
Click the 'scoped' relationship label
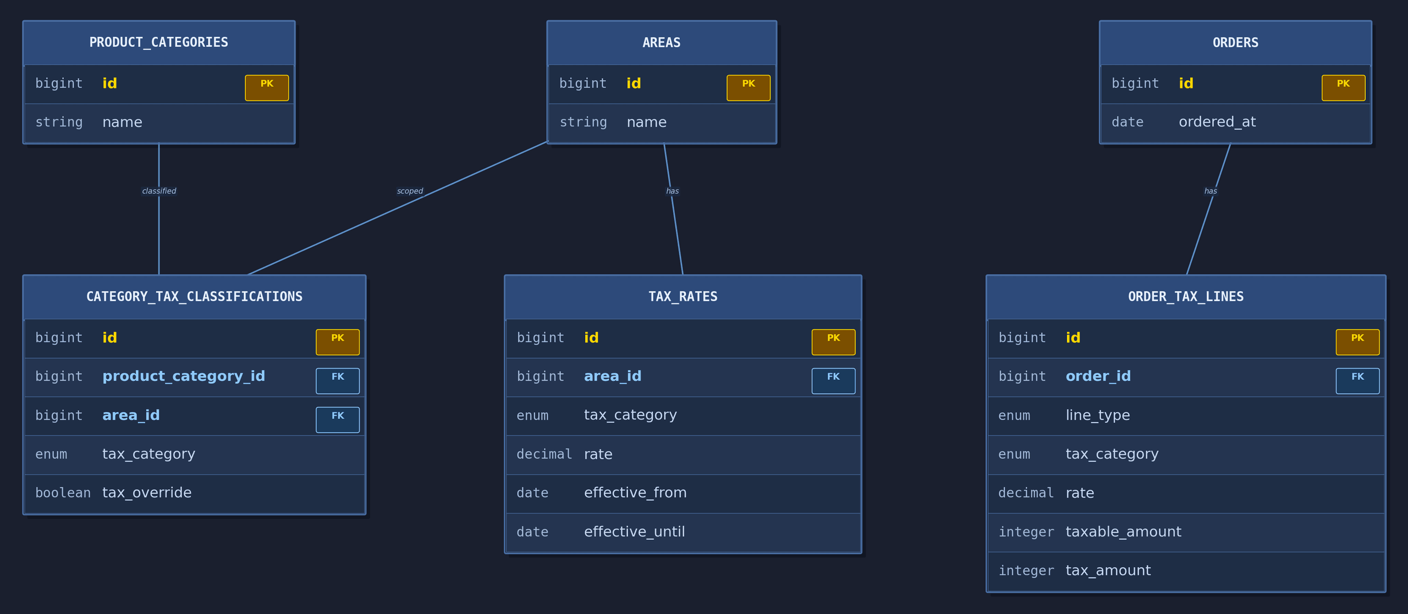coord(410,191)
